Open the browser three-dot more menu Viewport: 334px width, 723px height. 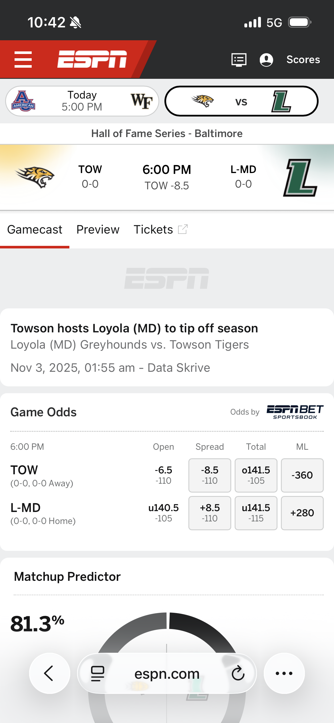click(x=284, y=673)
